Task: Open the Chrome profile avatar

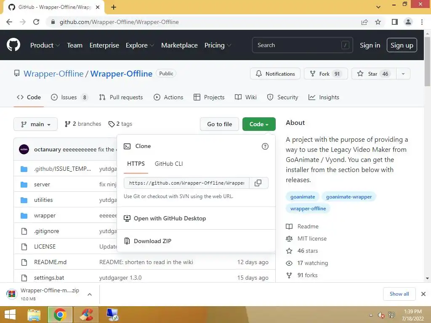Action: (408, 22)
